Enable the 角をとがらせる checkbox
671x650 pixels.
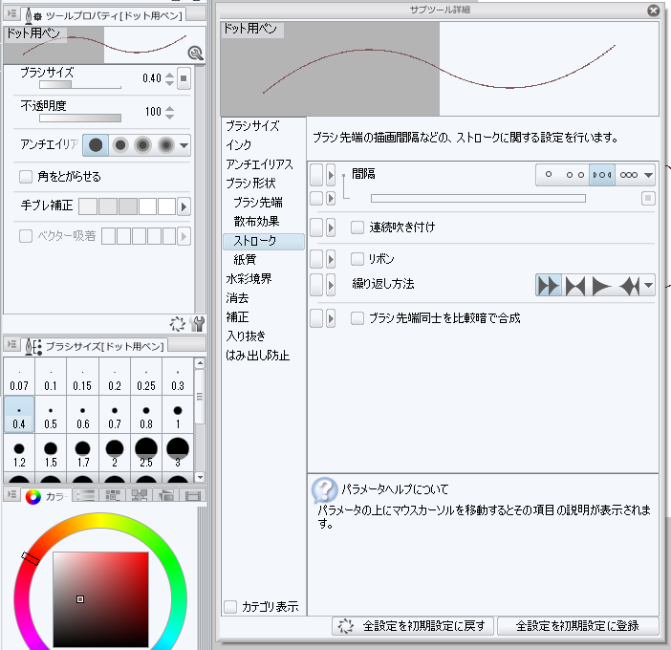click(x=27, y=176)
